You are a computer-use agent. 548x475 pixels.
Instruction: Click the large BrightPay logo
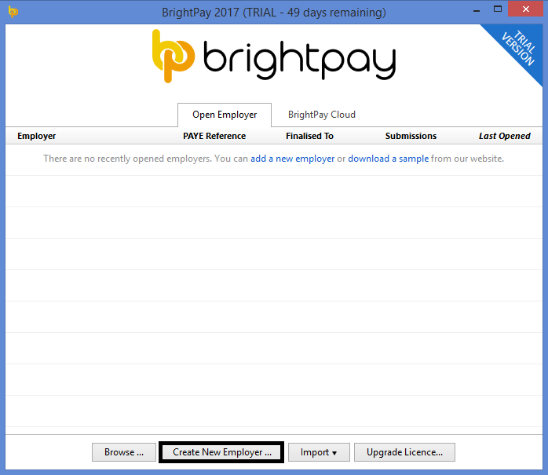click(x=274, y=56)
